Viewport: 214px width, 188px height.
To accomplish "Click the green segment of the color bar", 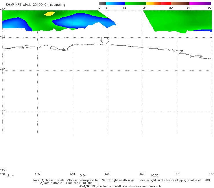I will (x=135, y=3).
